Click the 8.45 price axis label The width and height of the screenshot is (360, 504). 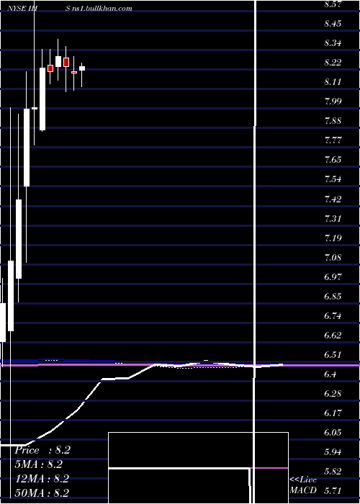click(334, 24)
